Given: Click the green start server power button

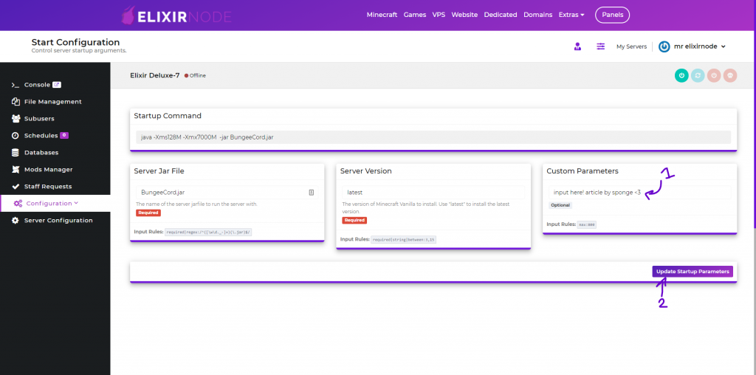Looking at the screenshot, I should point(681,76).
